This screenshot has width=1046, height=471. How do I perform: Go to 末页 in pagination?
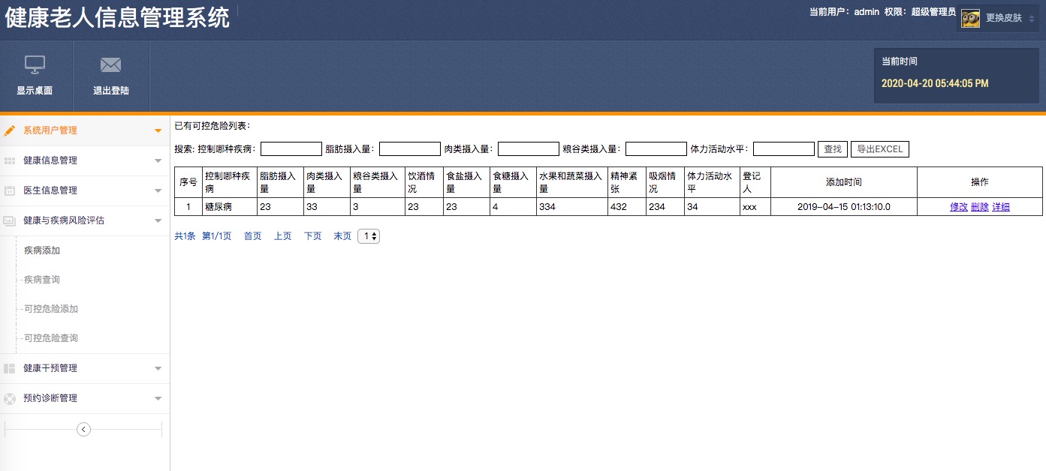tap(342, 236)
